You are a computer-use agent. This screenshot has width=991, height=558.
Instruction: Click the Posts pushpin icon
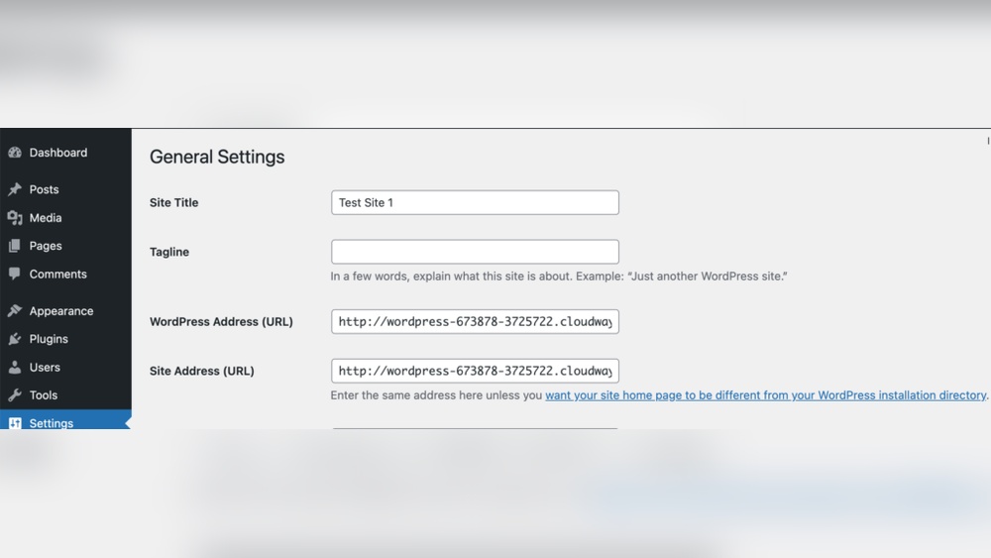pos(15,189)
